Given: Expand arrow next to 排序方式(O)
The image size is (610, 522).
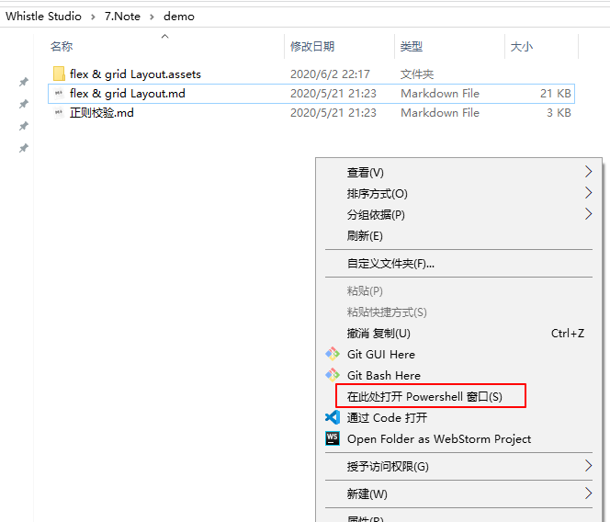Looking at the screenshot, I should click(589, 193).
